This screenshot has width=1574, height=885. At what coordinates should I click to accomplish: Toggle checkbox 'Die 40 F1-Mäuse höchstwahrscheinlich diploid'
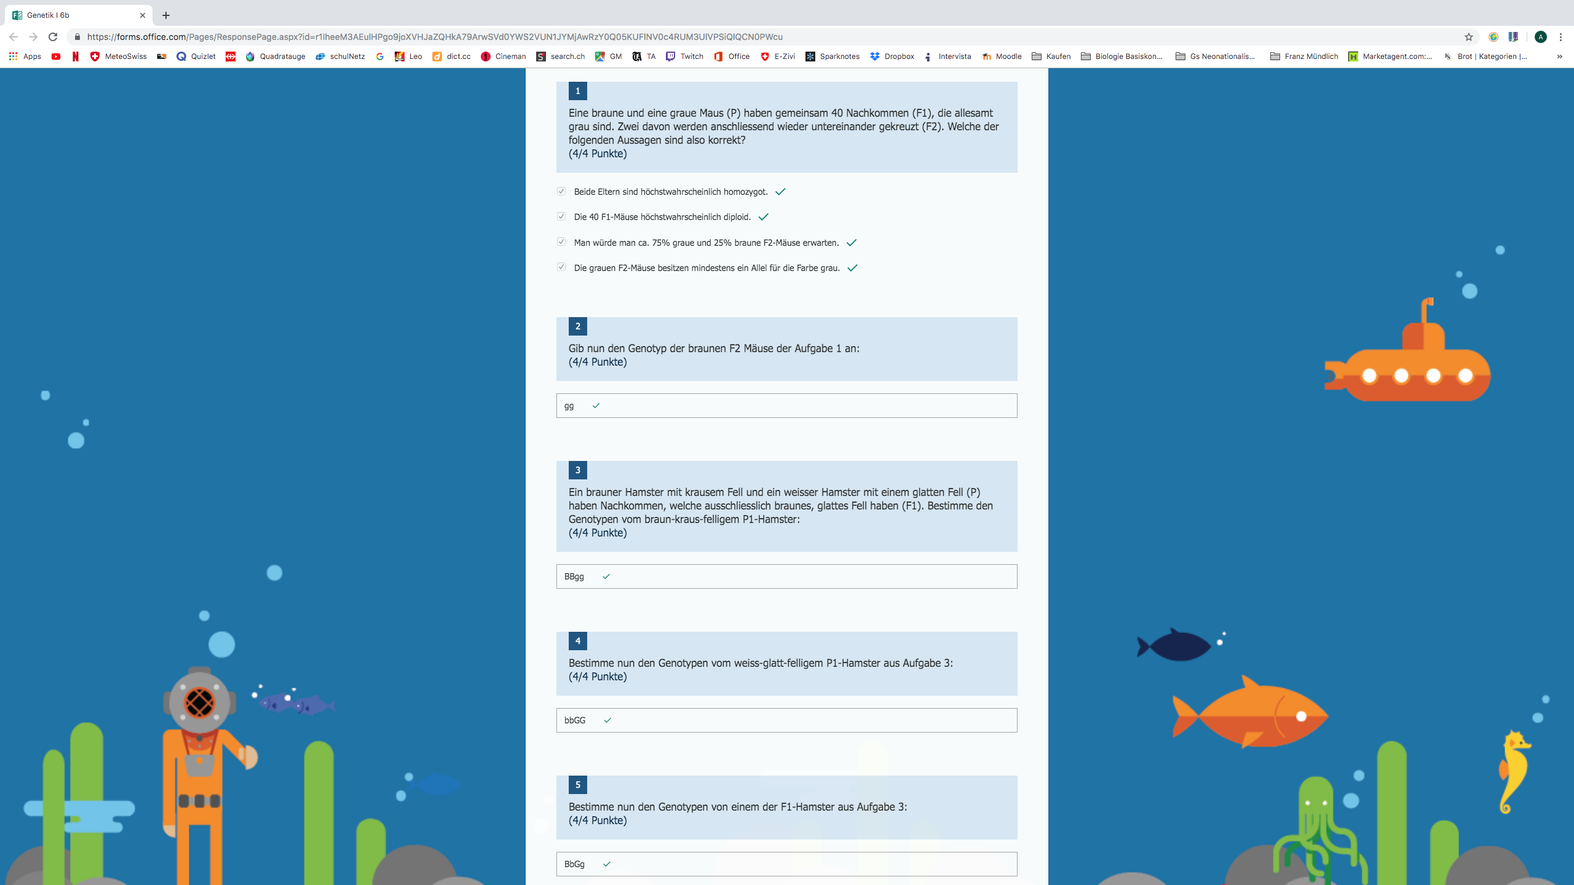[561, 216]
